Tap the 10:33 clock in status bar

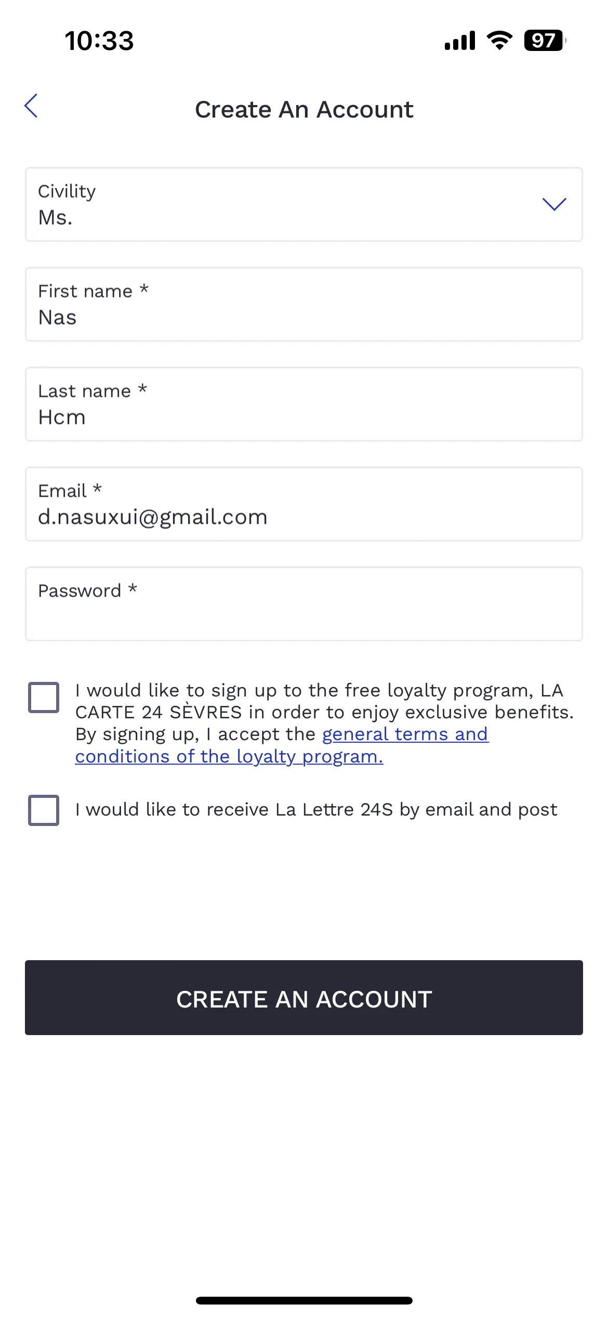[x=99, y=41]
